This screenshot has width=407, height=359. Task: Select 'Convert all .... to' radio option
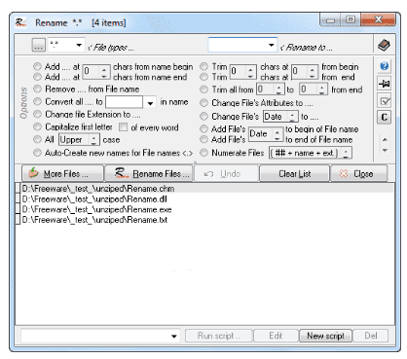click(x=38, y=101)
